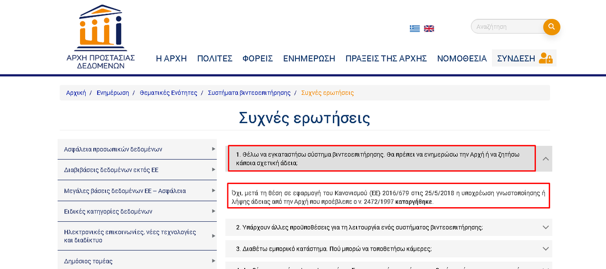Viewport: 606px width, 269px height.
Task: Go to Αρχική breadcrumb link
Action: [76, 92]
